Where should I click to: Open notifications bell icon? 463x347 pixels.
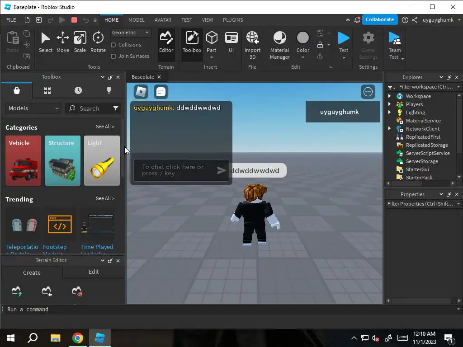click(x=357, y=20)
